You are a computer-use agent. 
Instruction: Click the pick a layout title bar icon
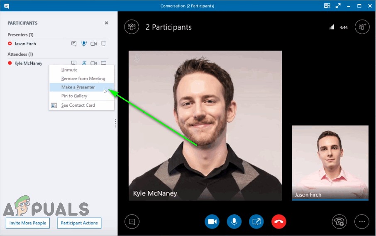327,6
